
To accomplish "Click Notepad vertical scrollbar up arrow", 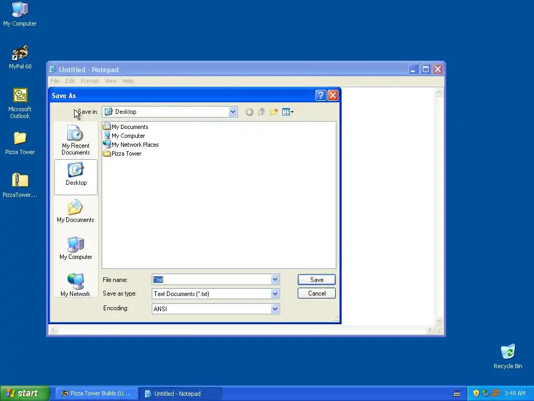I will (439, 92).
